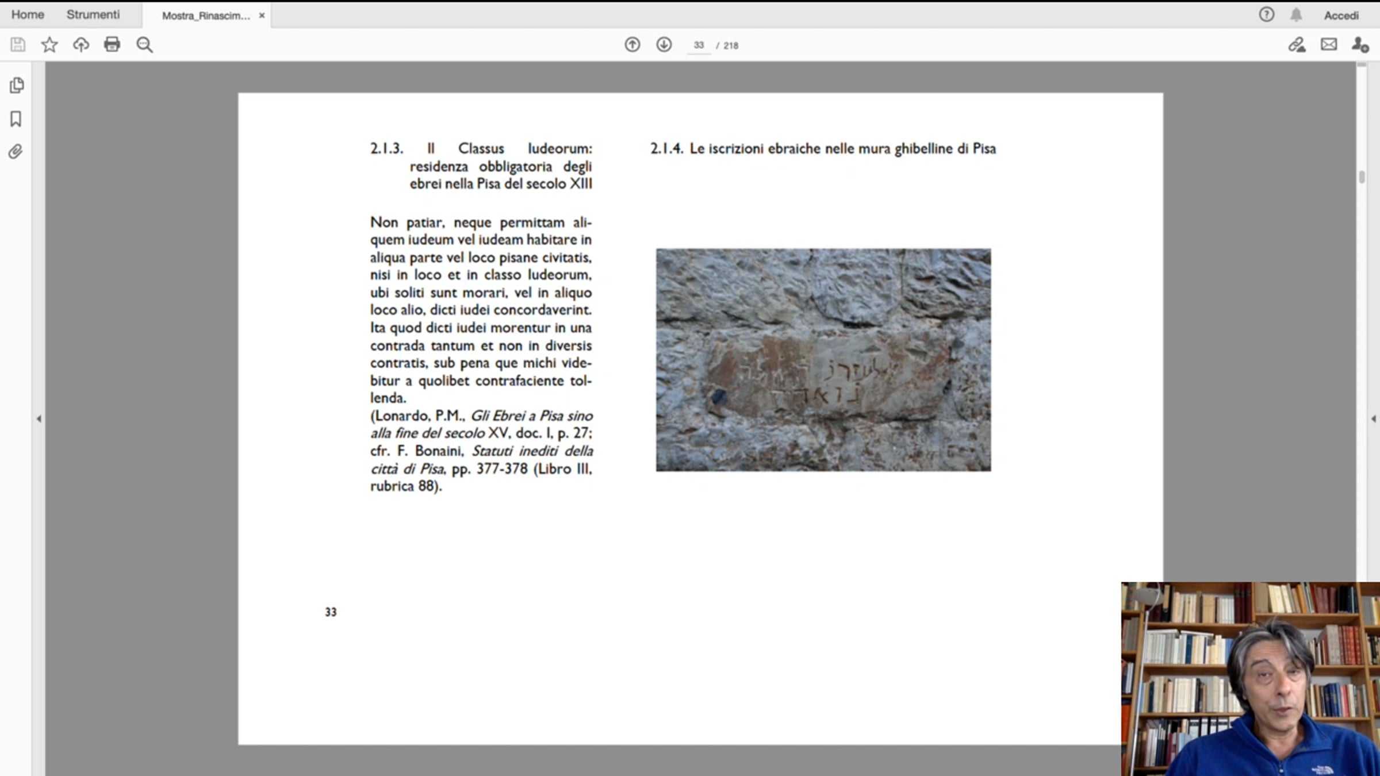Click the page number field showing 33
1380x776 pixels.
pyautogui.click(x=699, y=45)
